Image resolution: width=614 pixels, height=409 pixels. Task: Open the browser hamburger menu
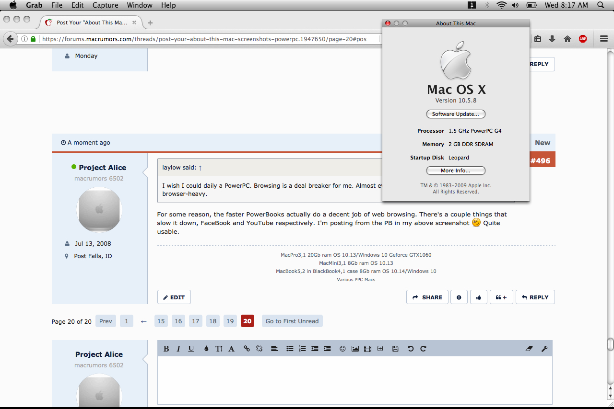click(x=604, y=39)
